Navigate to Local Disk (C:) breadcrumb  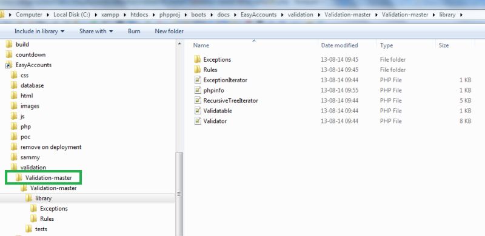coord(72,15)
